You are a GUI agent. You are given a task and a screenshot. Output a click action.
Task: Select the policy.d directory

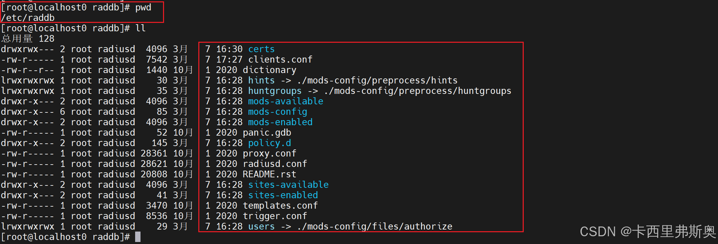(269, 143)
